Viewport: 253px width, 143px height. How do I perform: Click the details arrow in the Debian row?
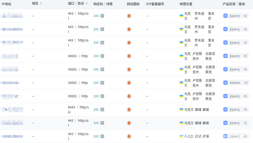102,83
